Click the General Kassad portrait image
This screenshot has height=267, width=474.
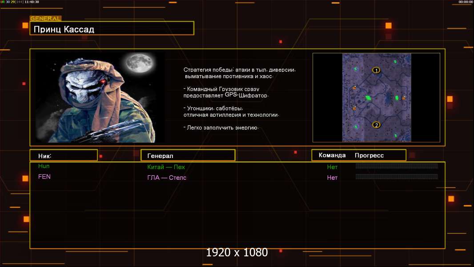tap(100, 97)
